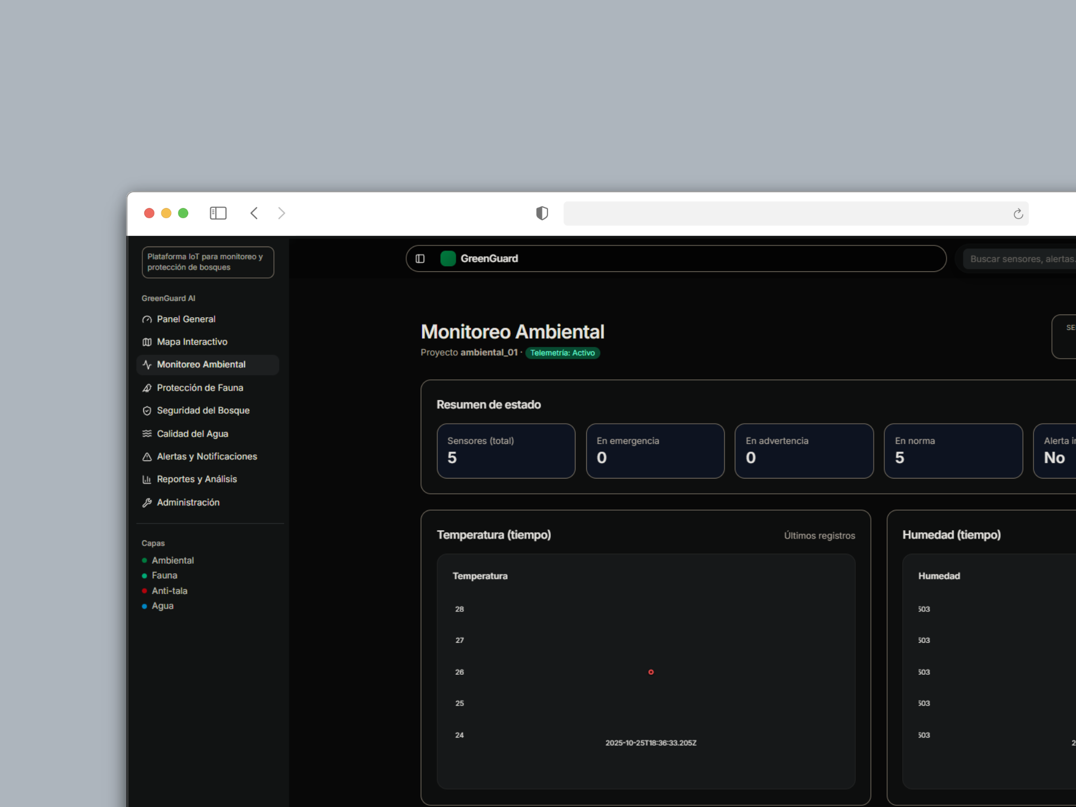Click the Administración wrench icon
Viewport: 1076px width, 807px height.
click(x=147, y=503)
